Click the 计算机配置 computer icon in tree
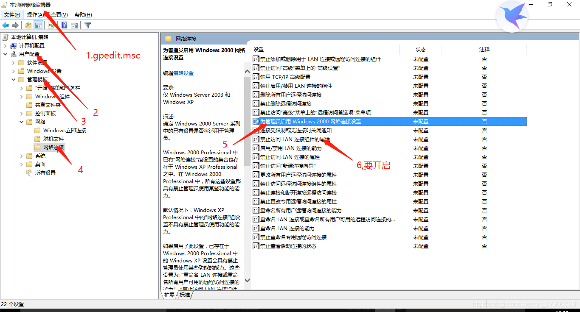 [14, 45]
